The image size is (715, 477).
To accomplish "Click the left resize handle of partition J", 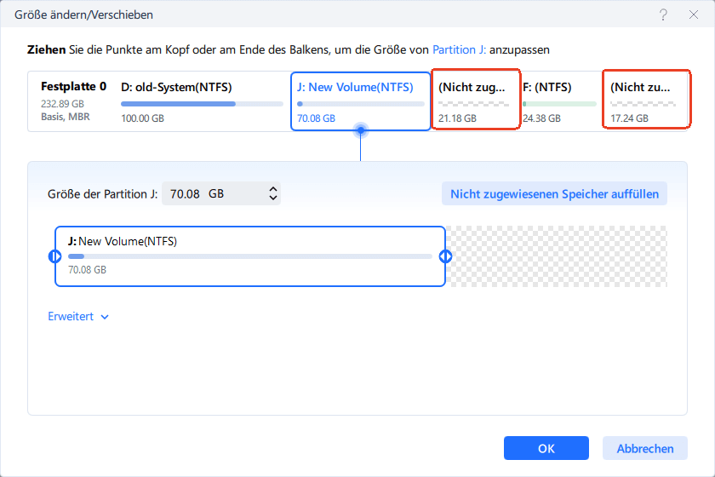I will [55, 256].
